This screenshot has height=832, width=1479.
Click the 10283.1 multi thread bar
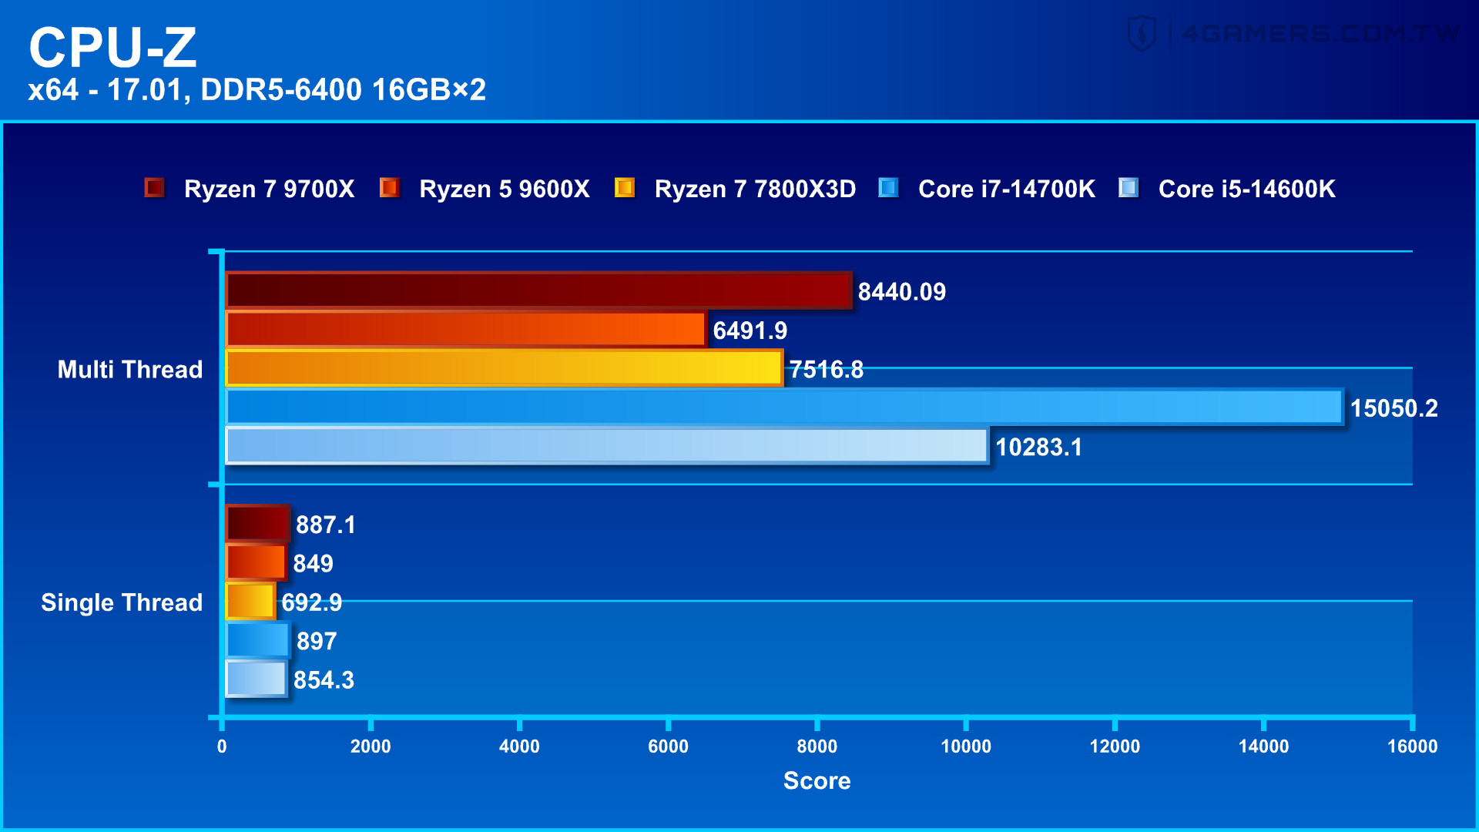(607, 445)
